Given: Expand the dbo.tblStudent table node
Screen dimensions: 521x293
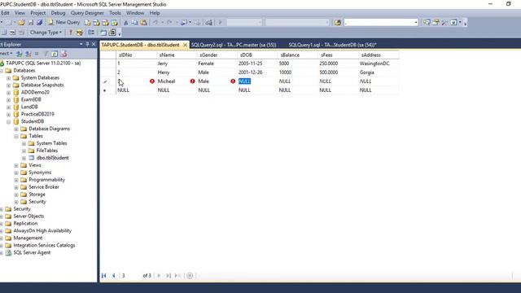Looking at the screenshot, I should (24, 158).
